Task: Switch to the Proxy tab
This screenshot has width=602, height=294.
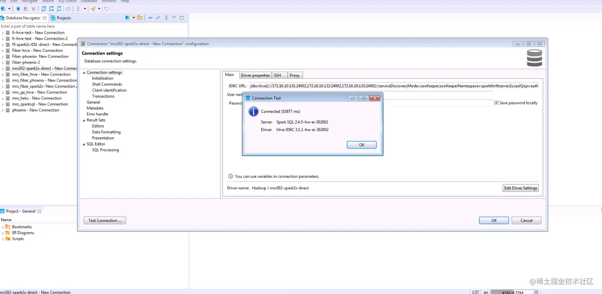Action: coord(295,75)
